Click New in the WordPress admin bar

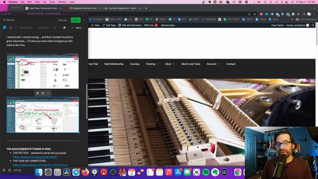pyautogui.click(x=95, y=25)
